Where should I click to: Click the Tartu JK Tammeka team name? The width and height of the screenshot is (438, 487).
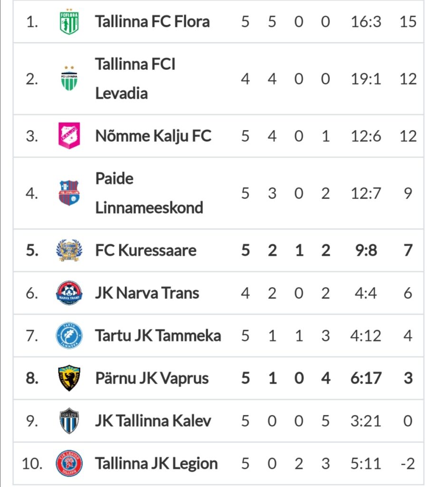(x=158, y=335)
